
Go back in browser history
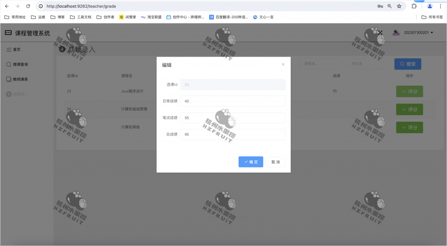(x=7, y=6)
